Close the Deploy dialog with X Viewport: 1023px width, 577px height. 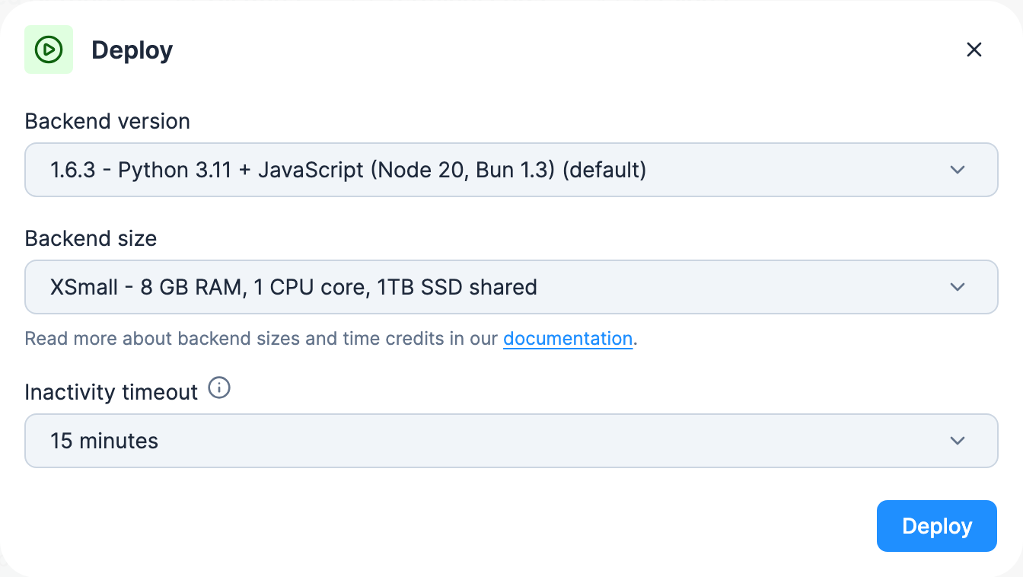tap(974, 49)
